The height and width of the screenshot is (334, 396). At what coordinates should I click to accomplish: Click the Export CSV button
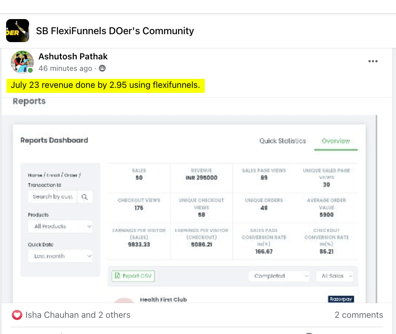point(133,276)
